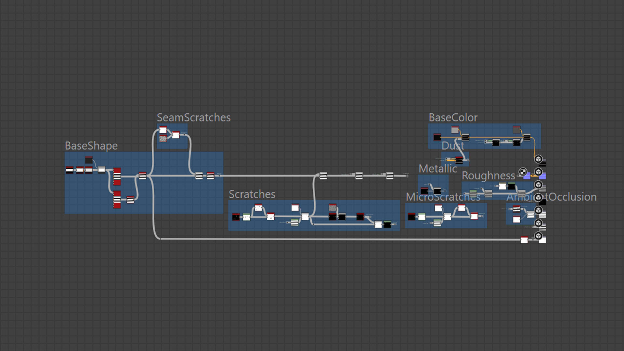Select the leftmost striped node in the BaseShape frame

coord(70,170)
